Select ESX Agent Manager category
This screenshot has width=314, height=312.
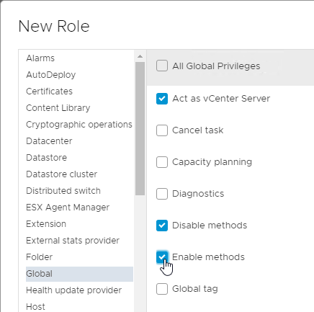coord(68,208)
